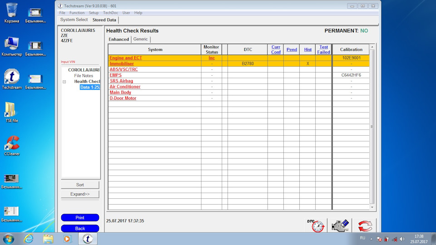Viewport: 436px width, 245px height.
Task: Show hidden tray icons arrow
Action: (x=371, y=239)
